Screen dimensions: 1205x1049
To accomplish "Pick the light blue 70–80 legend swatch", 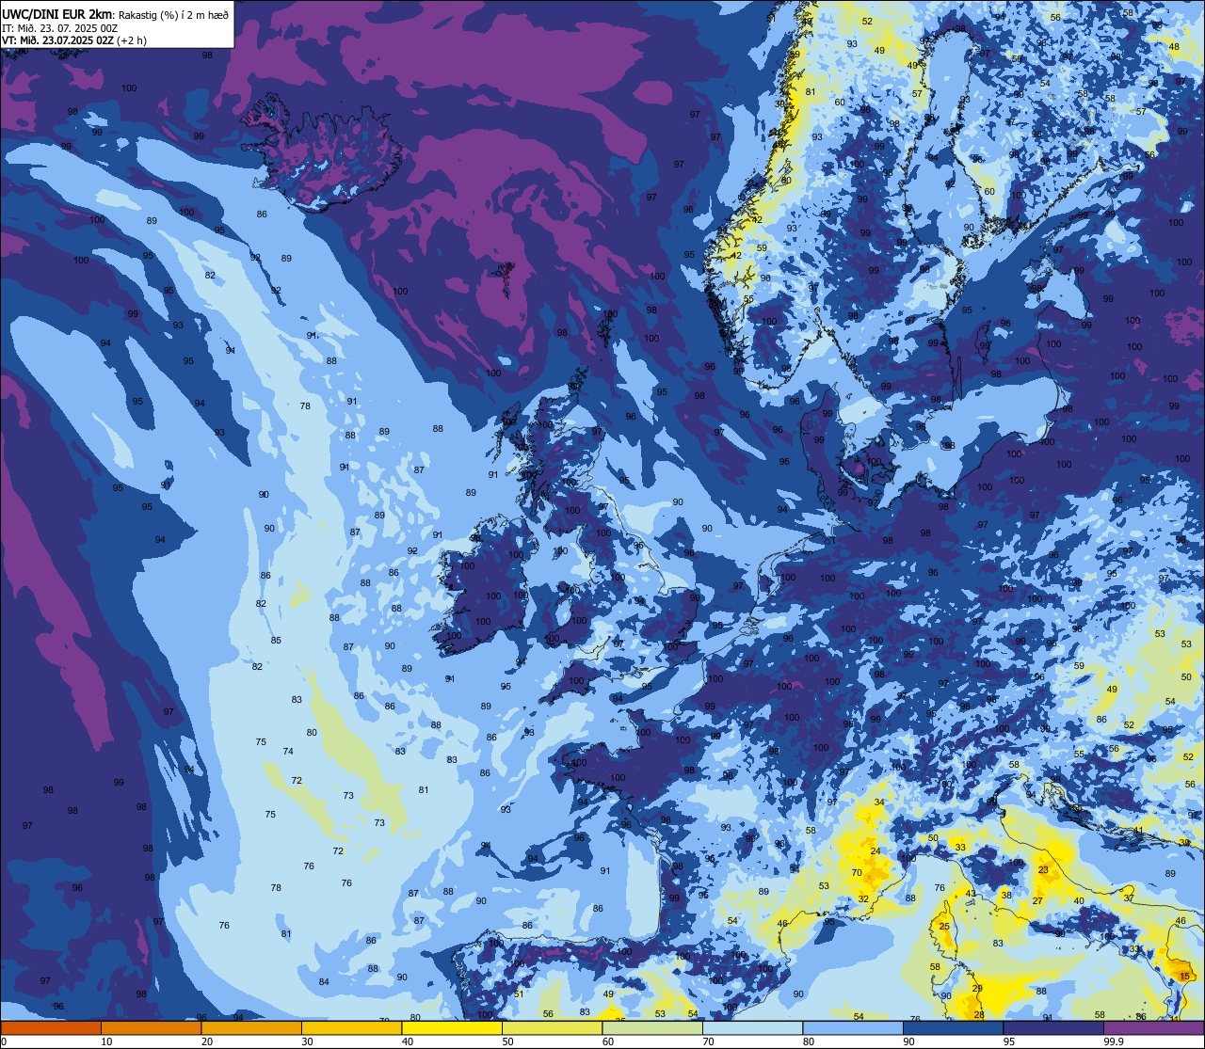I will (752, 1027).
